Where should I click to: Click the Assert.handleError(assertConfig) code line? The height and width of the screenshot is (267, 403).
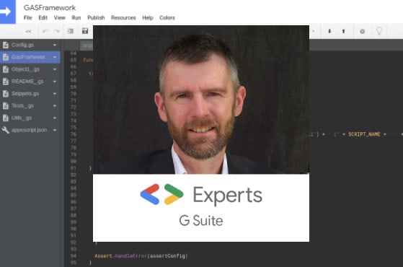[141, 256]
